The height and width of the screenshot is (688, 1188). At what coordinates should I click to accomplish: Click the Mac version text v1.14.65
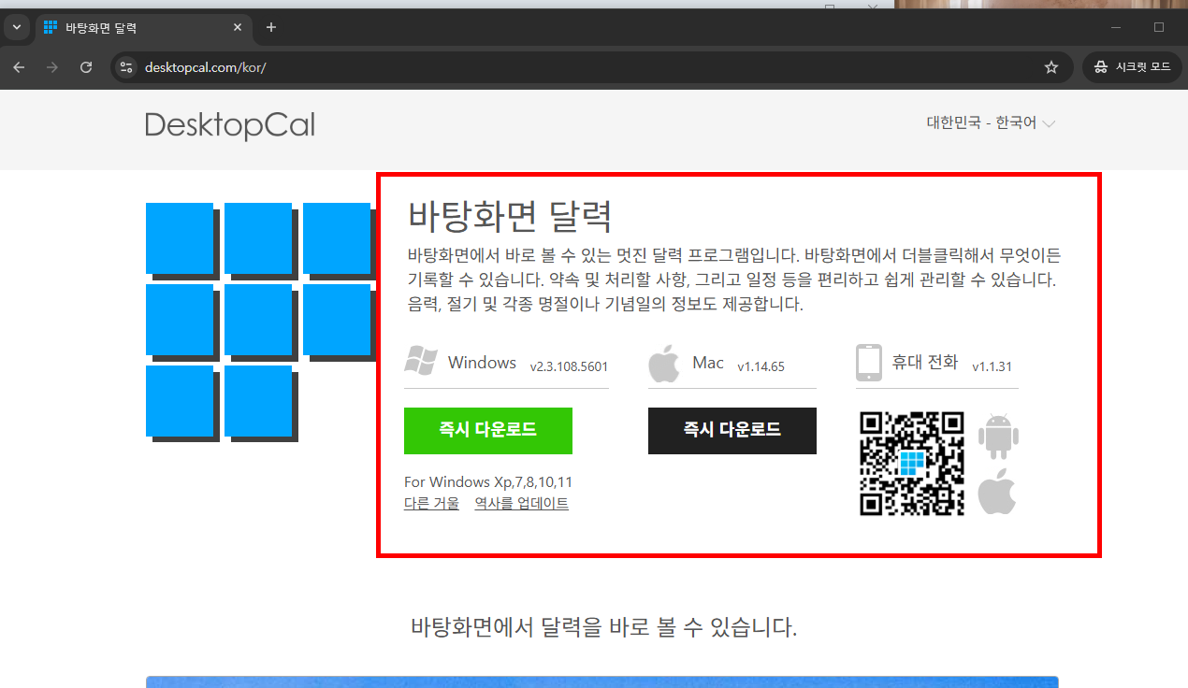(761, 366)
